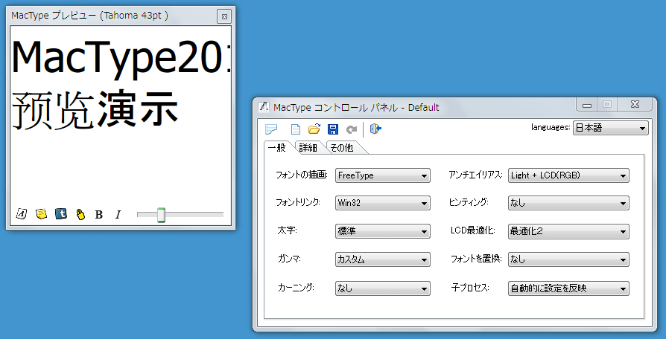The height and width of the screenshot is (339, 666).
Task: Click the yellow padlock icon in preview
Action: point(80,214)
